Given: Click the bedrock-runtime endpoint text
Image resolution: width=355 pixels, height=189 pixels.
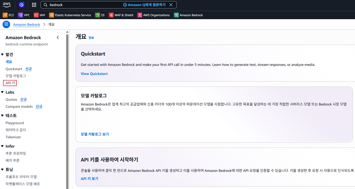Looking at the screenshot, I should pos(27,44).
